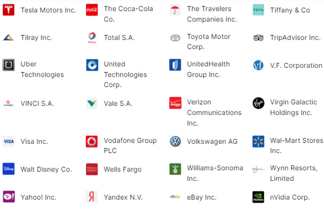The height and width of the screenshot is (209, 324).
Task: Open the Uber Technologies logo icon
Action: pos(9,65)
